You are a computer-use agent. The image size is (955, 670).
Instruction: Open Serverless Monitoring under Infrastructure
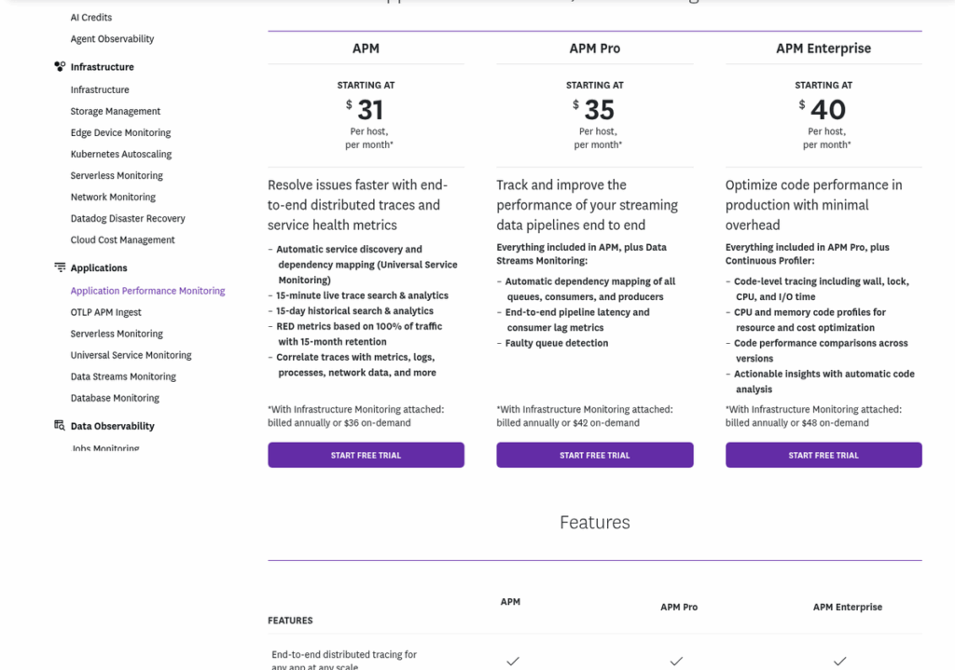117,175
